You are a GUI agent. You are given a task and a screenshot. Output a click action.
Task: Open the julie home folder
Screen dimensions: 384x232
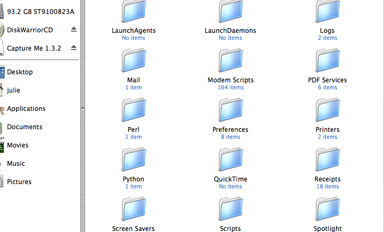pos(13,90)
